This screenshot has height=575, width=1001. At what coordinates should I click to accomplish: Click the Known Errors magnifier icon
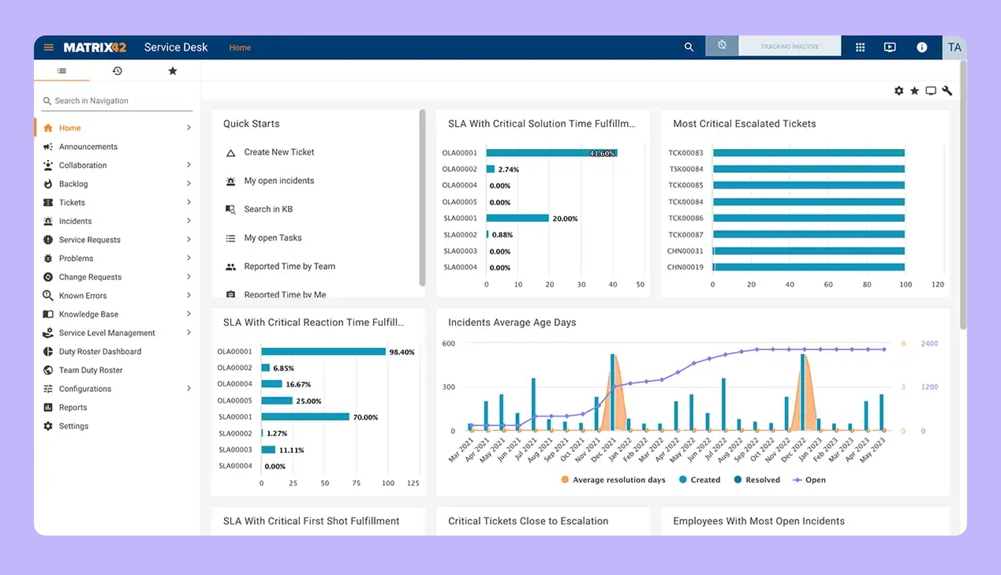[x=48, y=295]
